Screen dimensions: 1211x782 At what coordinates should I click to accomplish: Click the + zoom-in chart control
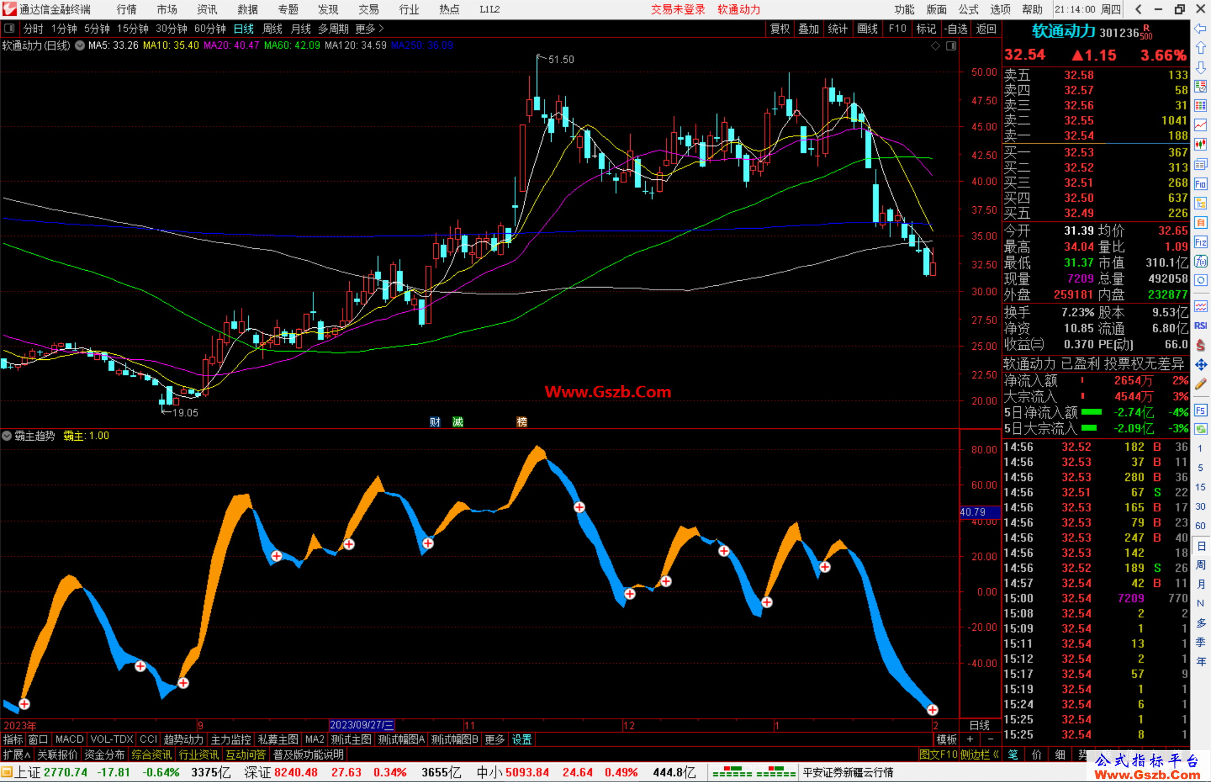970,739
